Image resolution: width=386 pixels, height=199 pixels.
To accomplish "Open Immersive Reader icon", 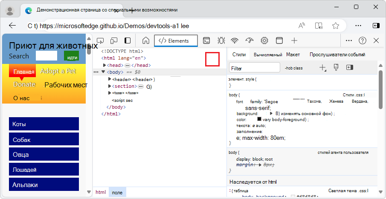I will 319,26.
